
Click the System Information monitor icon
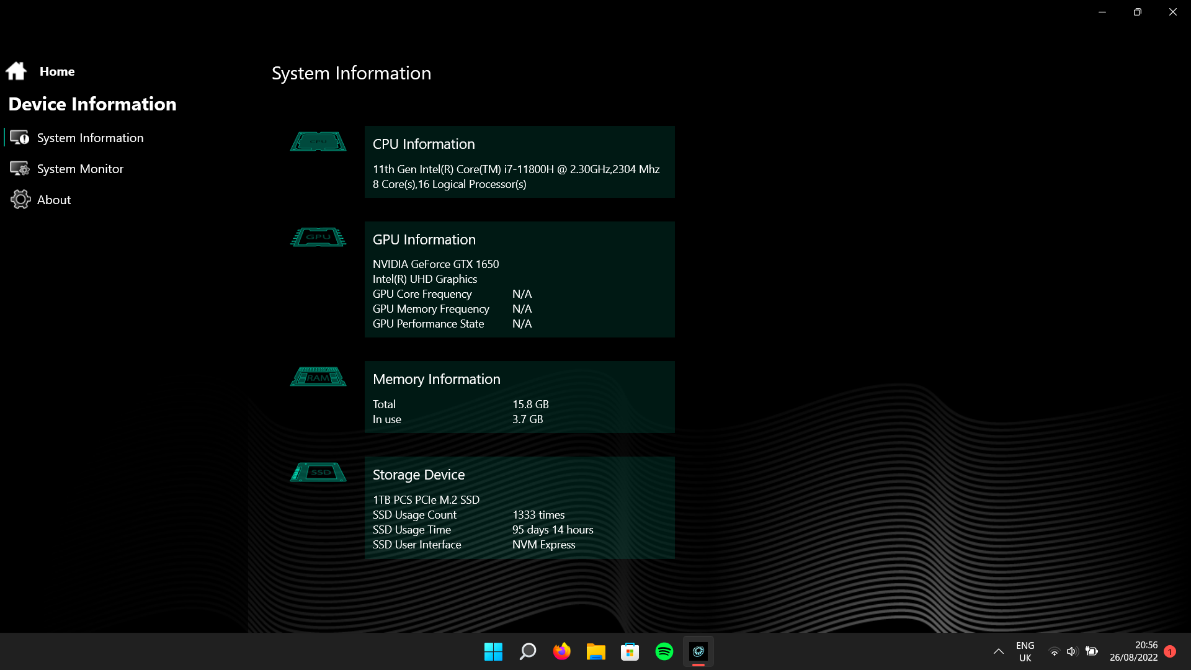(20, 137)
